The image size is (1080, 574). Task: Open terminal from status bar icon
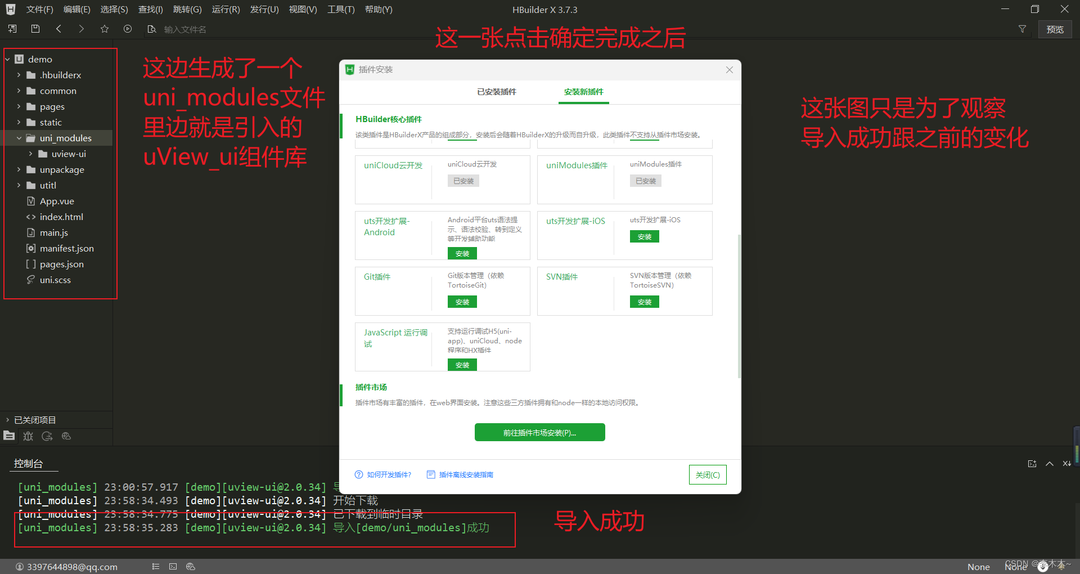coord(173,567)
